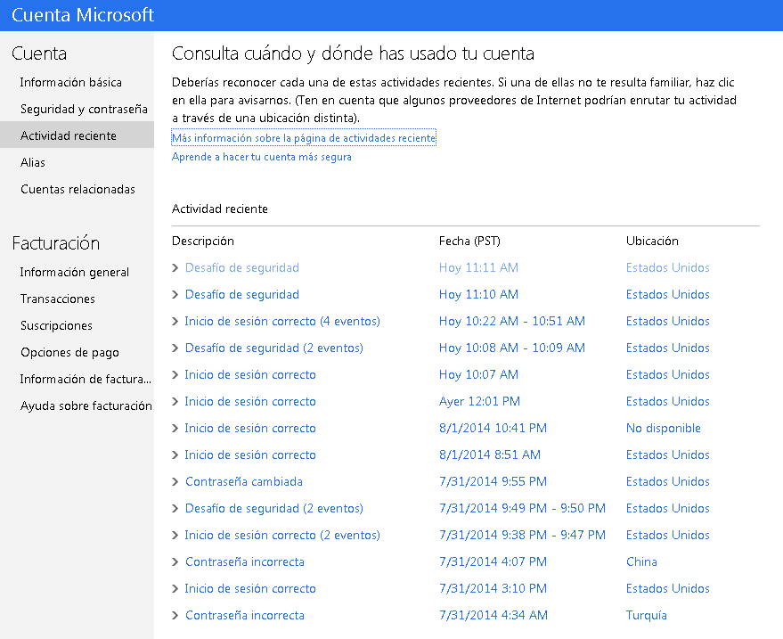Expand chevron for Ayer 12:01 PM sign-in
The width and height of the screenshot is (783, 639).
pyautogui.click(x=175, y=402)
